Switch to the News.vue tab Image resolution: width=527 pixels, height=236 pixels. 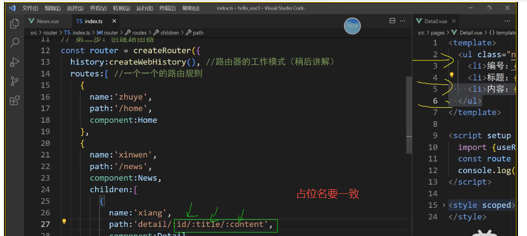48,21
